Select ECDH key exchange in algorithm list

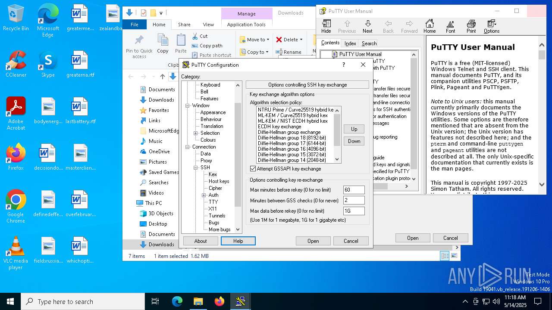pos(279,127)
